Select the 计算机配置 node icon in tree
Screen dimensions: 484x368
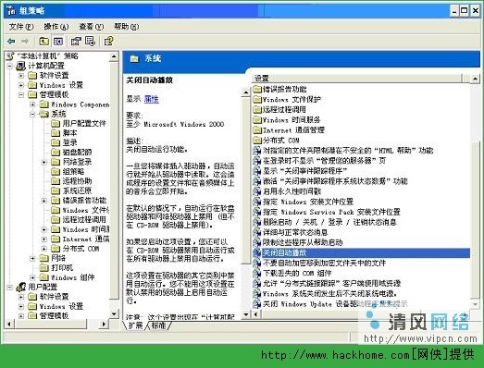20,66
